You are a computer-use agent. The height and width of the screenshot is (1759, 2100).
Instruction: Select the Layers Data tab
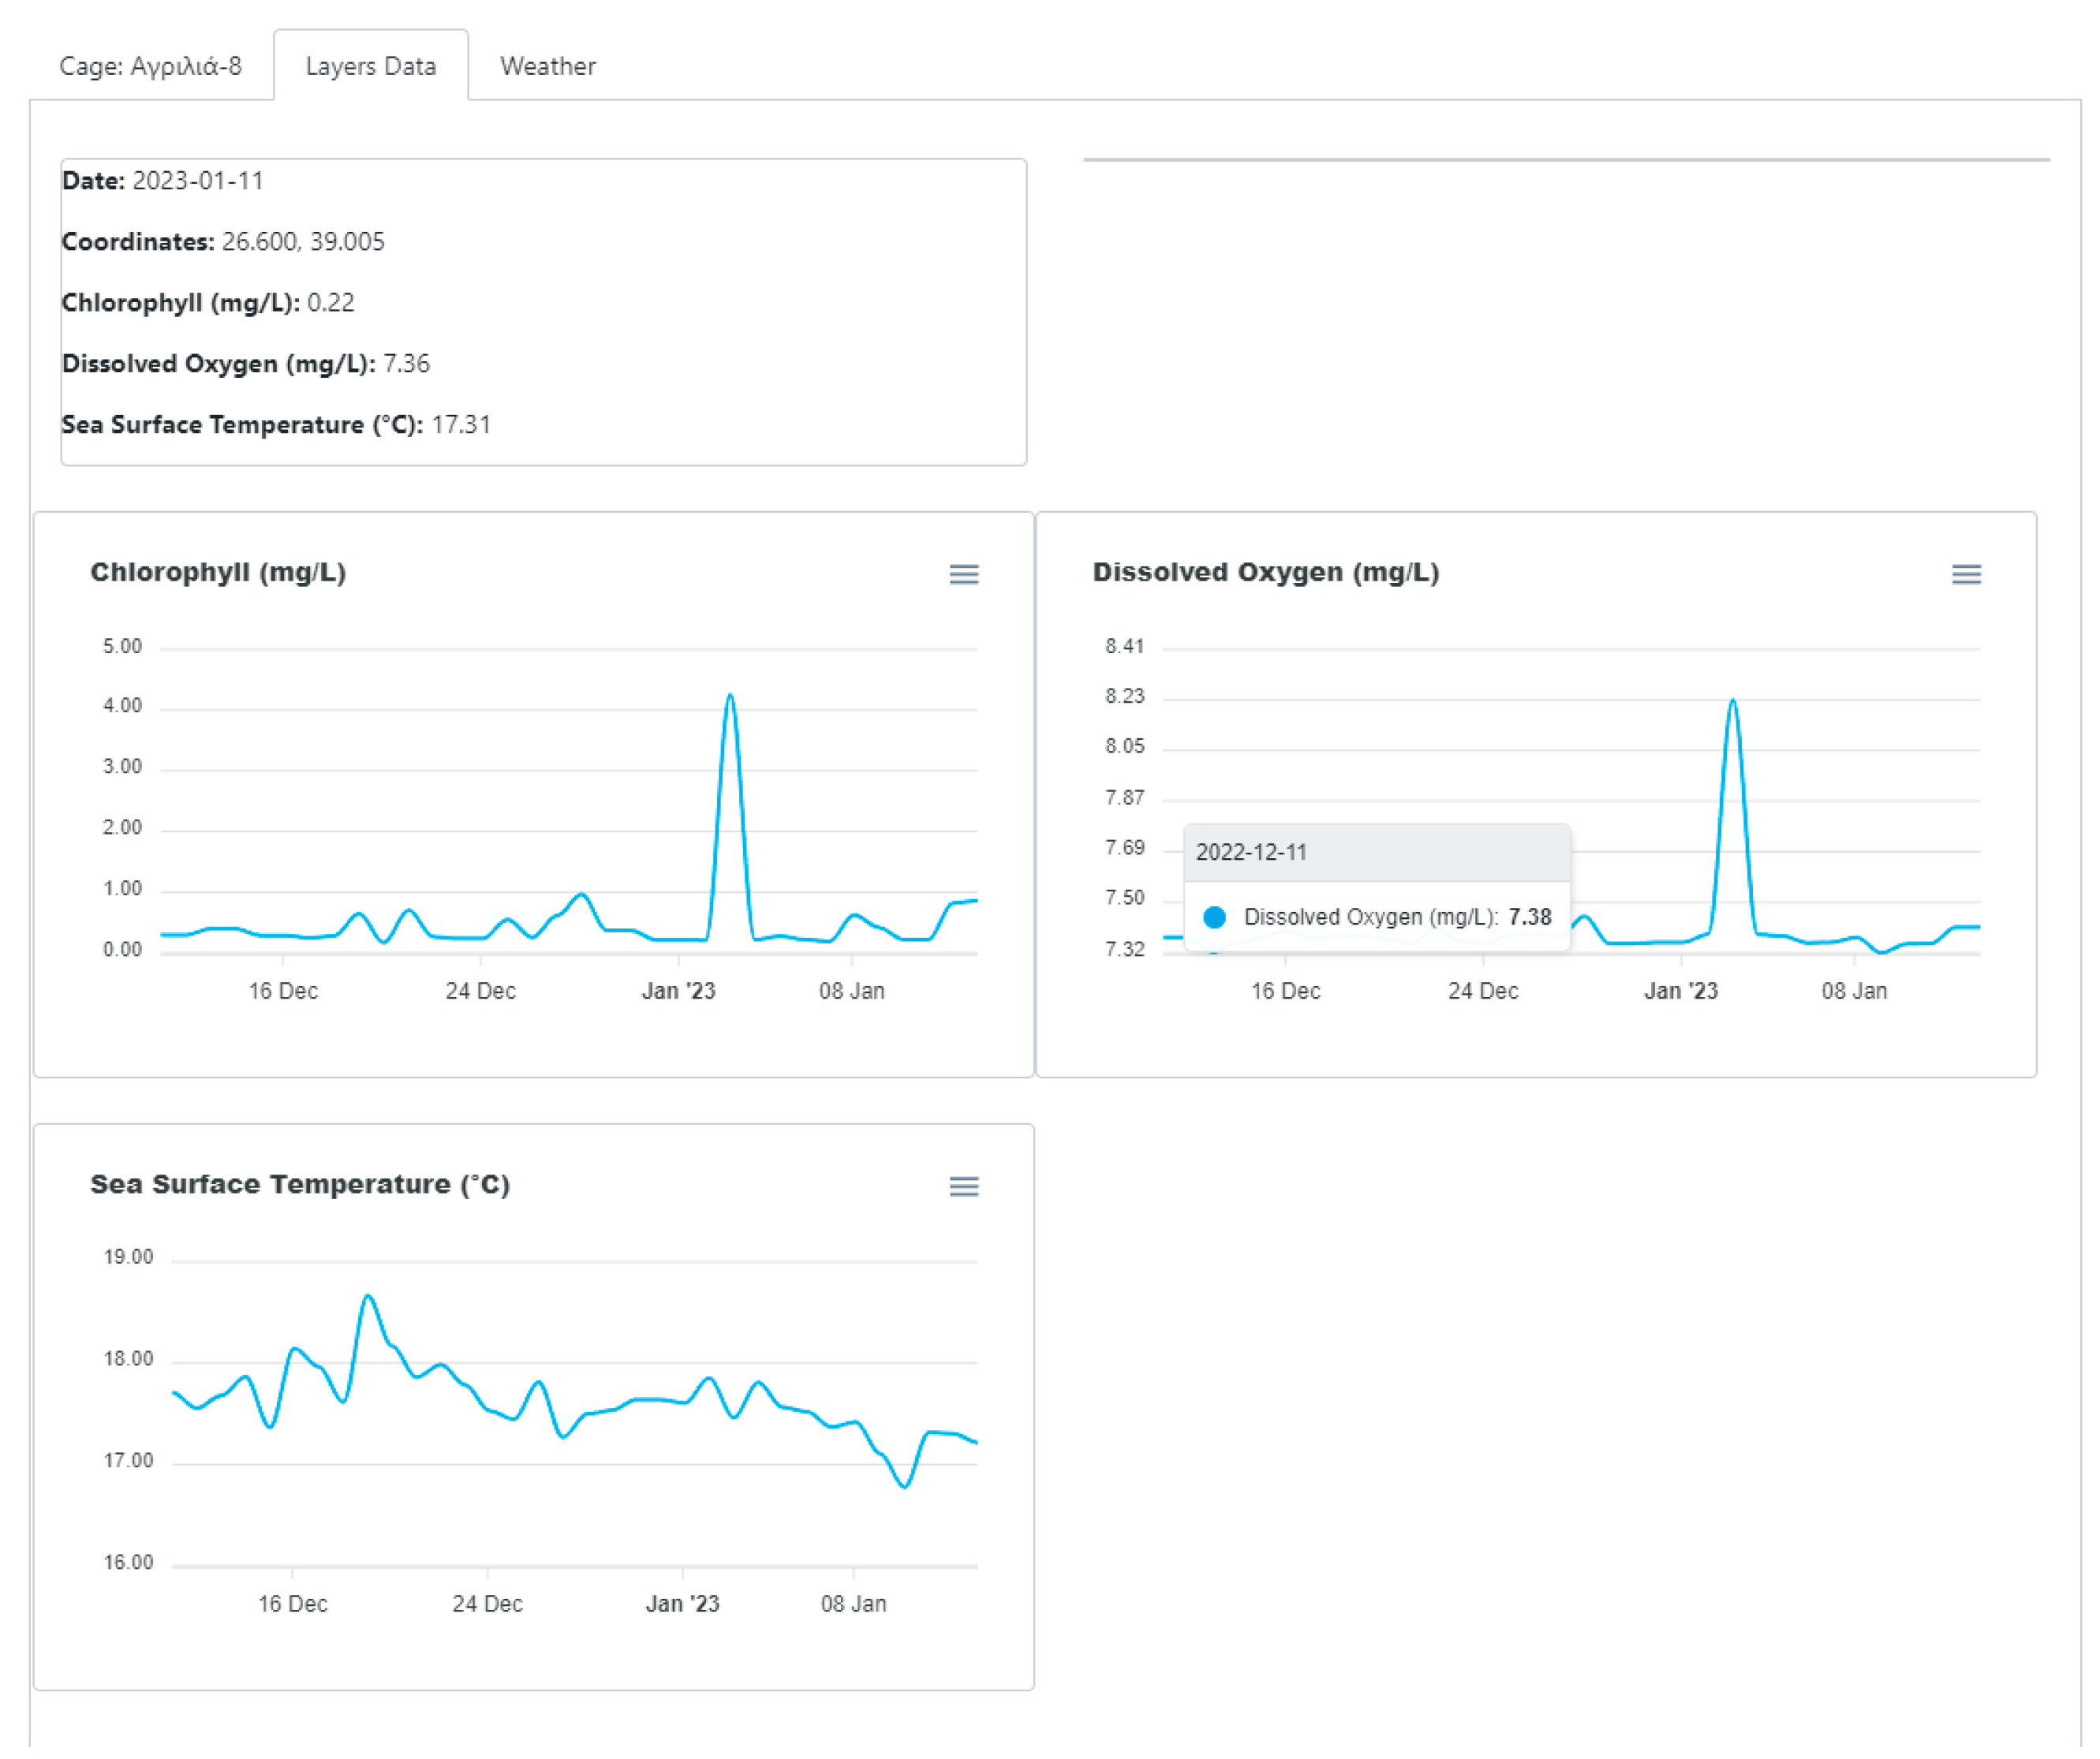click(x=370, y=66)
